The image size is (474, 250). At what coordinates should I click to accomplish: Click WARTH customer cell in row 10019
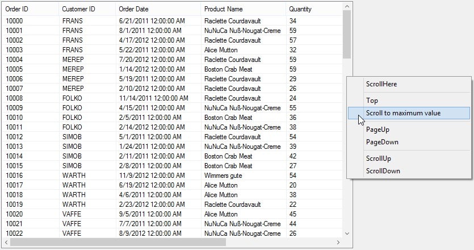click(x=87, y=205)
